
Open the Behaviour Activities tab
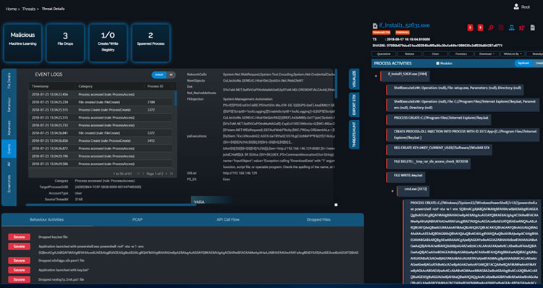tap(47, 220)
